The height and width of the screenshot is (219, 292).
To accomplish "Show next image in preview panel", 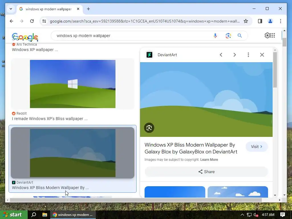I will 235,55.
